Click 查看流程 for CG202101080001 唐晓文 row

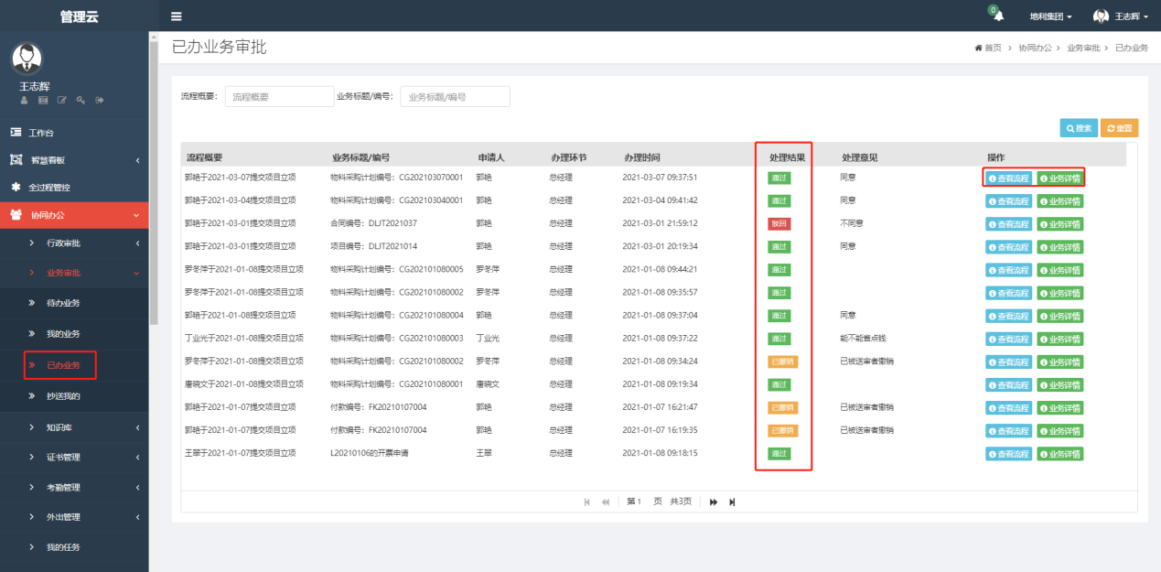tap(1008, 384)
